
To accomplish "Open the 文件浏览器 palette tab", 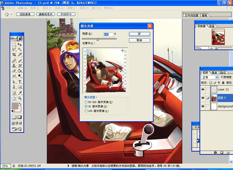I will point(191,15).
